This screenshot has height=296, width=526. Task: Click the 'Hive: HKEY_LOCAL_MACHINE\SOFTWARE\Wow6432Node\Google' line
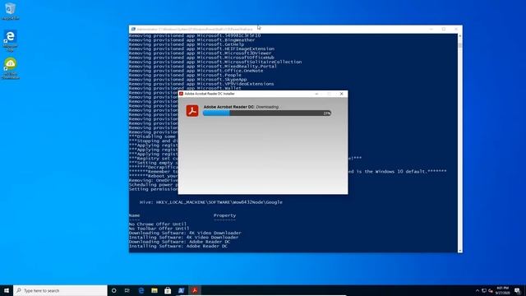[x=211, y=202]
